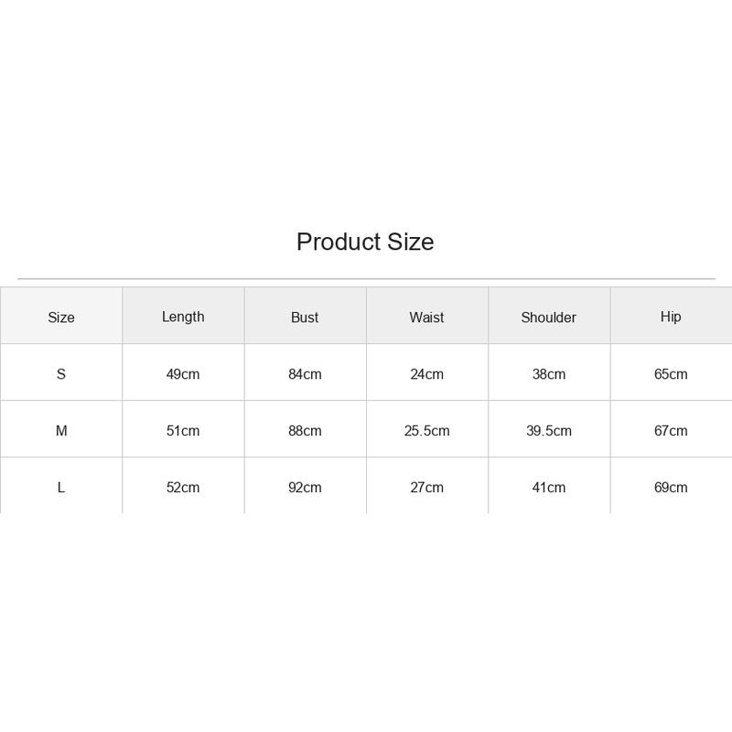Image resolution: width=732 pixels, height=732 pixels.
Task: Click the 69cm hip cell
Action: [x=671, y=488]
